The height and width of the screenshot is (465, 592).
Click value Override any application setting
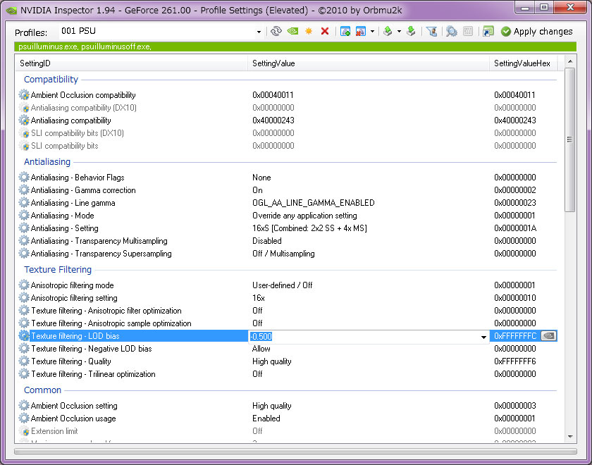click(x=304, y=216)
